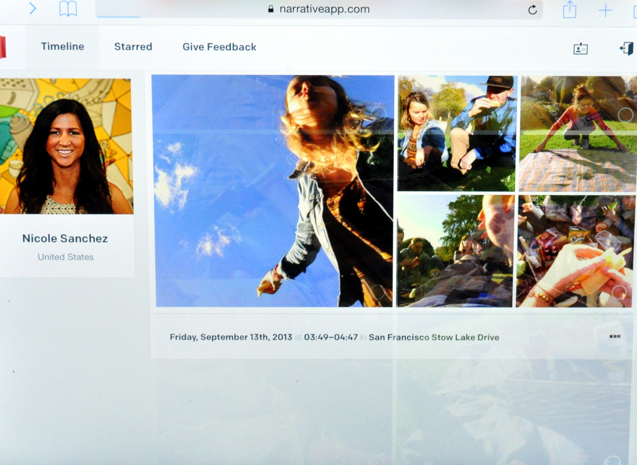Open three-dot options menu for the moment
This screenshot has height=465, width=637.
pos(615,337)
